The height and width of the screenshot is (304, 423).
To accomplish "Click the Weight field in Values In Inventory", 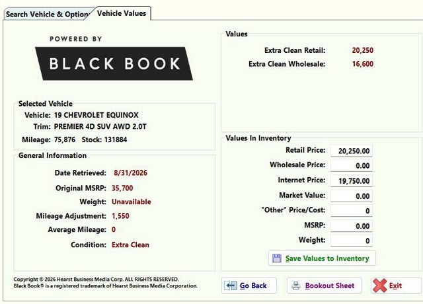I will (352, 241).
